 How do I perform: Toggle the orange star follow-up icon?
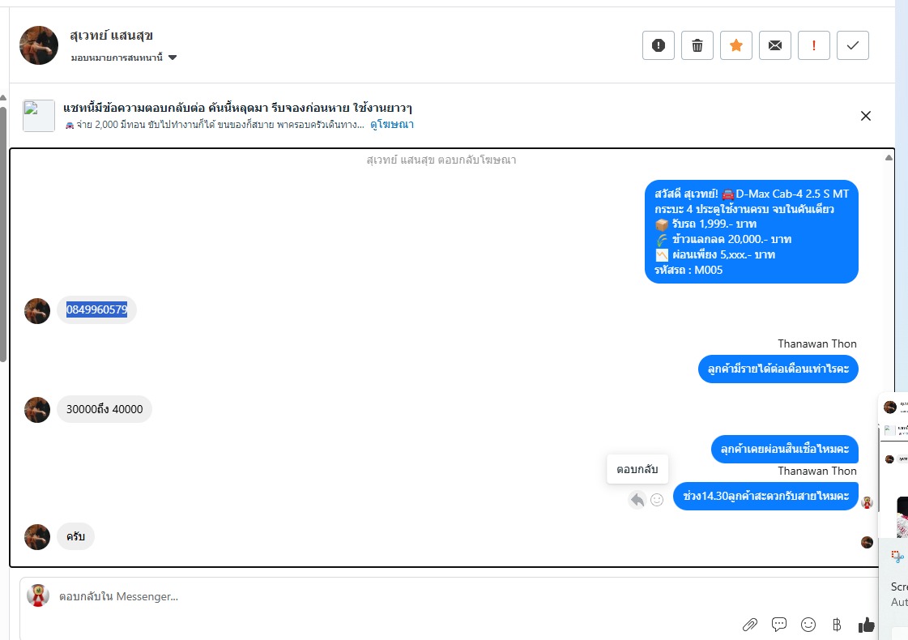[736, 45]
